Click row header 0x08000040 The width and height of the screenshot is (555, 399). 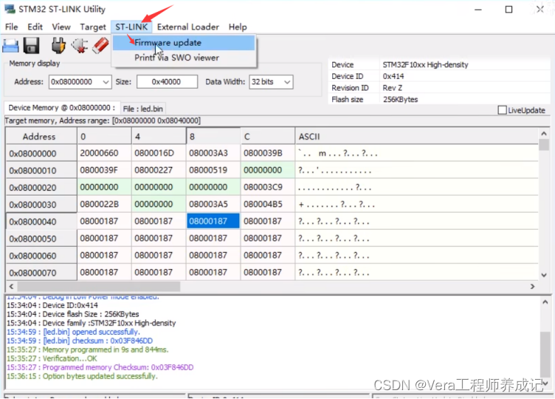(41, 222)
